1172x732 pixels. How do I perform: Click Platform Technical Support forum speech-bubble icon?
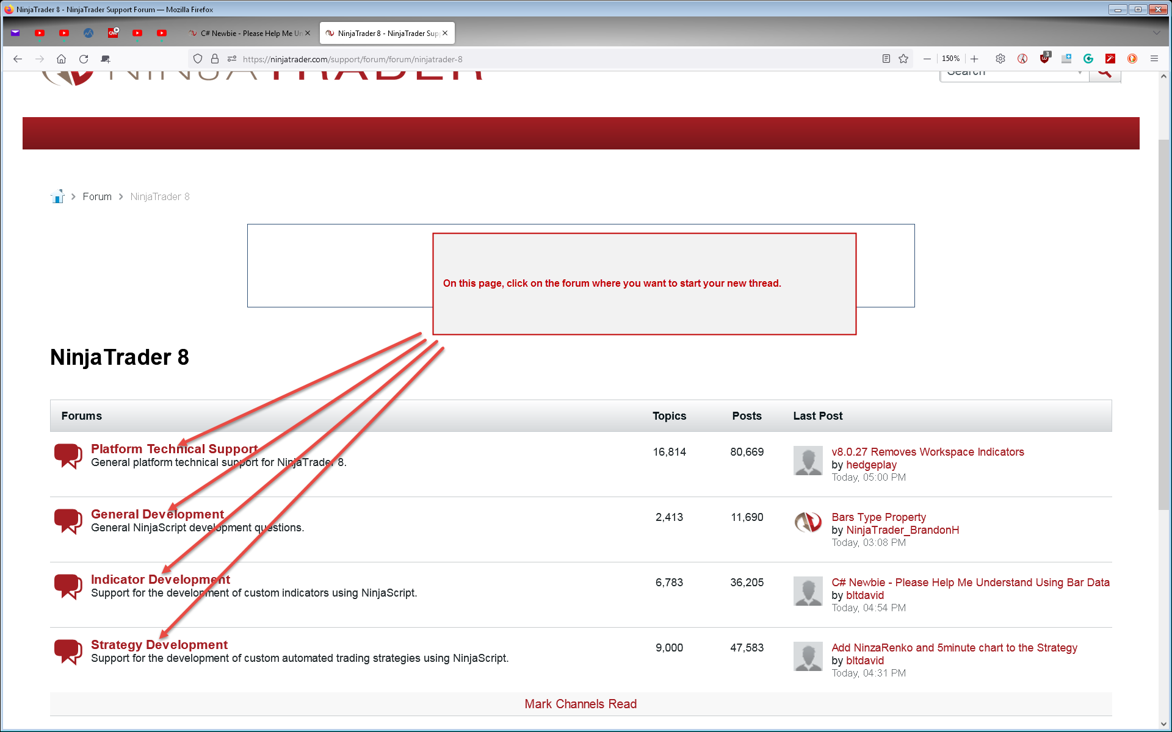[68, 456]
